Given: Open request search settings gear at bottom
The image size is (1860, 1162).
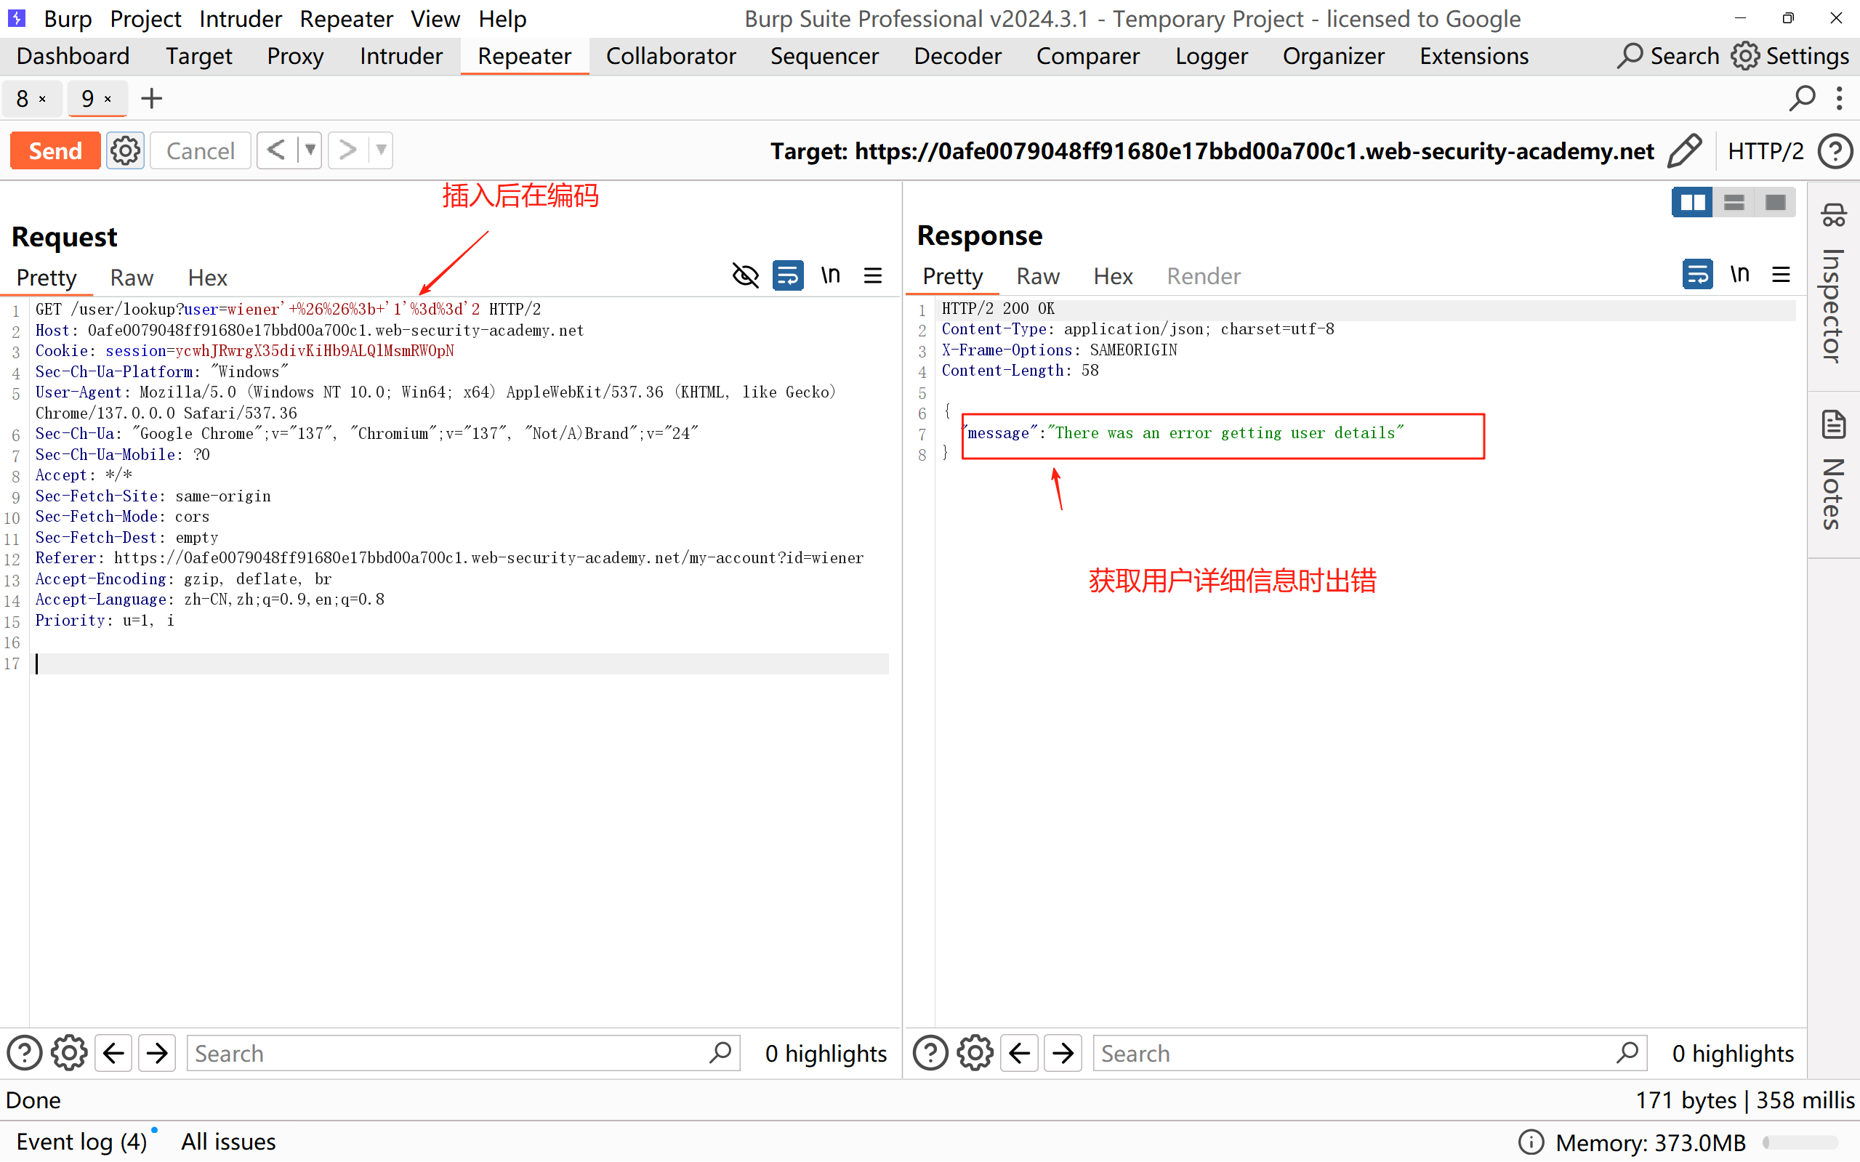Looking at the screenshot, I should (69, 1053).
